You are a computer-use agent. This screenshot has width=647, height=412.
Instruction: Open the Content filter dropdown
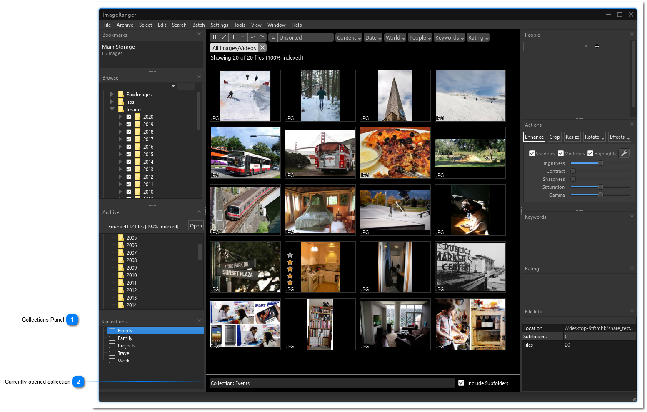tap(349, 37)
